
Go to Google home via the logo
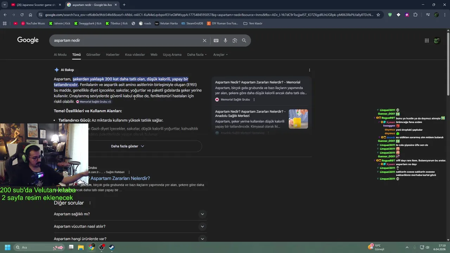(x=28, y=40)
